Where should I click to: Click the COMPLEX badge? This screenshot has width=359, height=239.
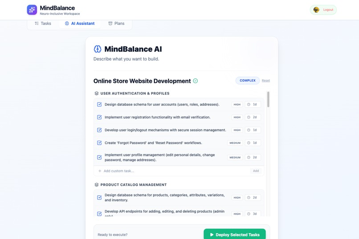[x=248, y=81]
